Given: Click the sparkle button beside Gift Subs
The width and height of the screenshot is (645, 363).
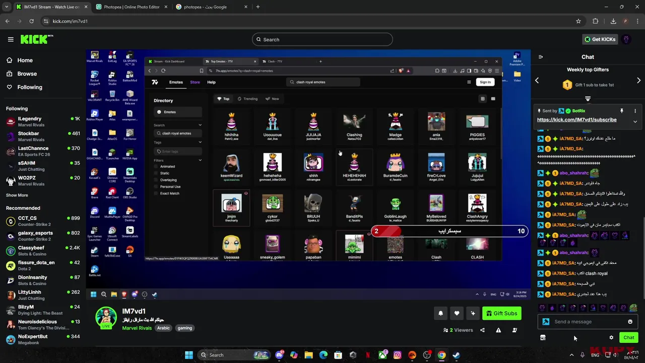Looking at the screenshot, I should pyautogui.click(x=473, y=314).
